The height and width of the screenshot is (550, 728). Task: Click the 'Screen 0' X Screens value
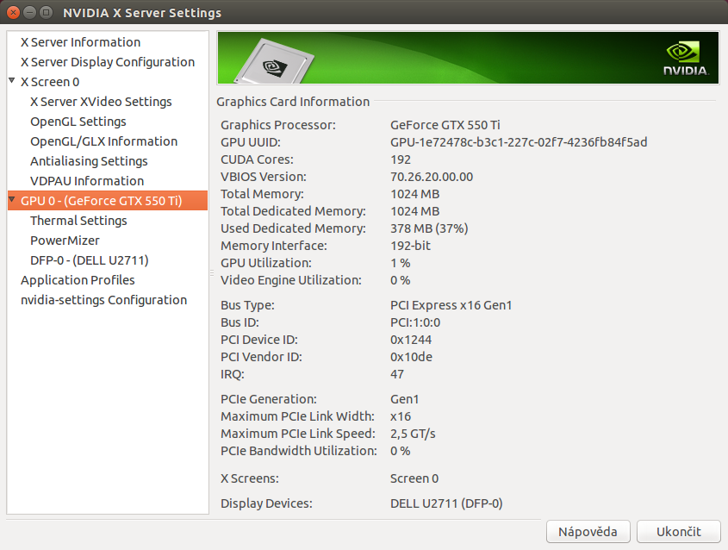pyautogui.click(x=414, y=478)
